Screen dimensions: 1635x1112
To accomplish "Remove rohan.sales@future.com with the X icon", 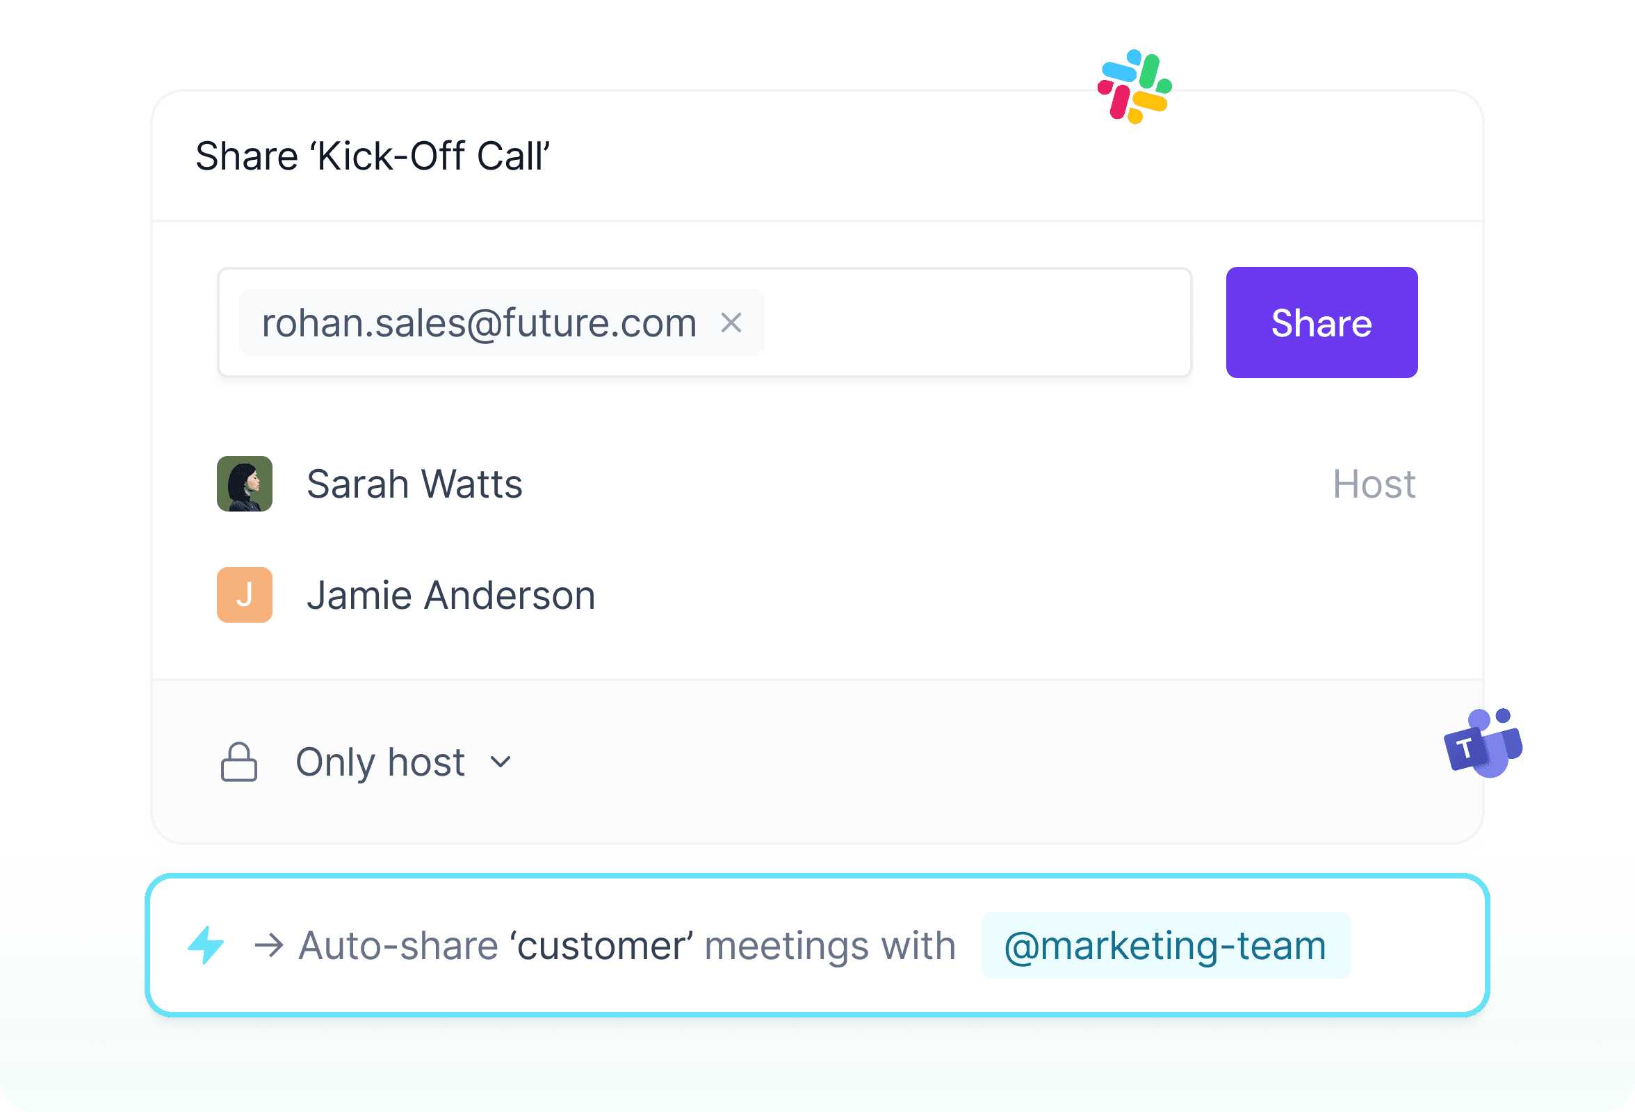I will (x=731, y=323).
